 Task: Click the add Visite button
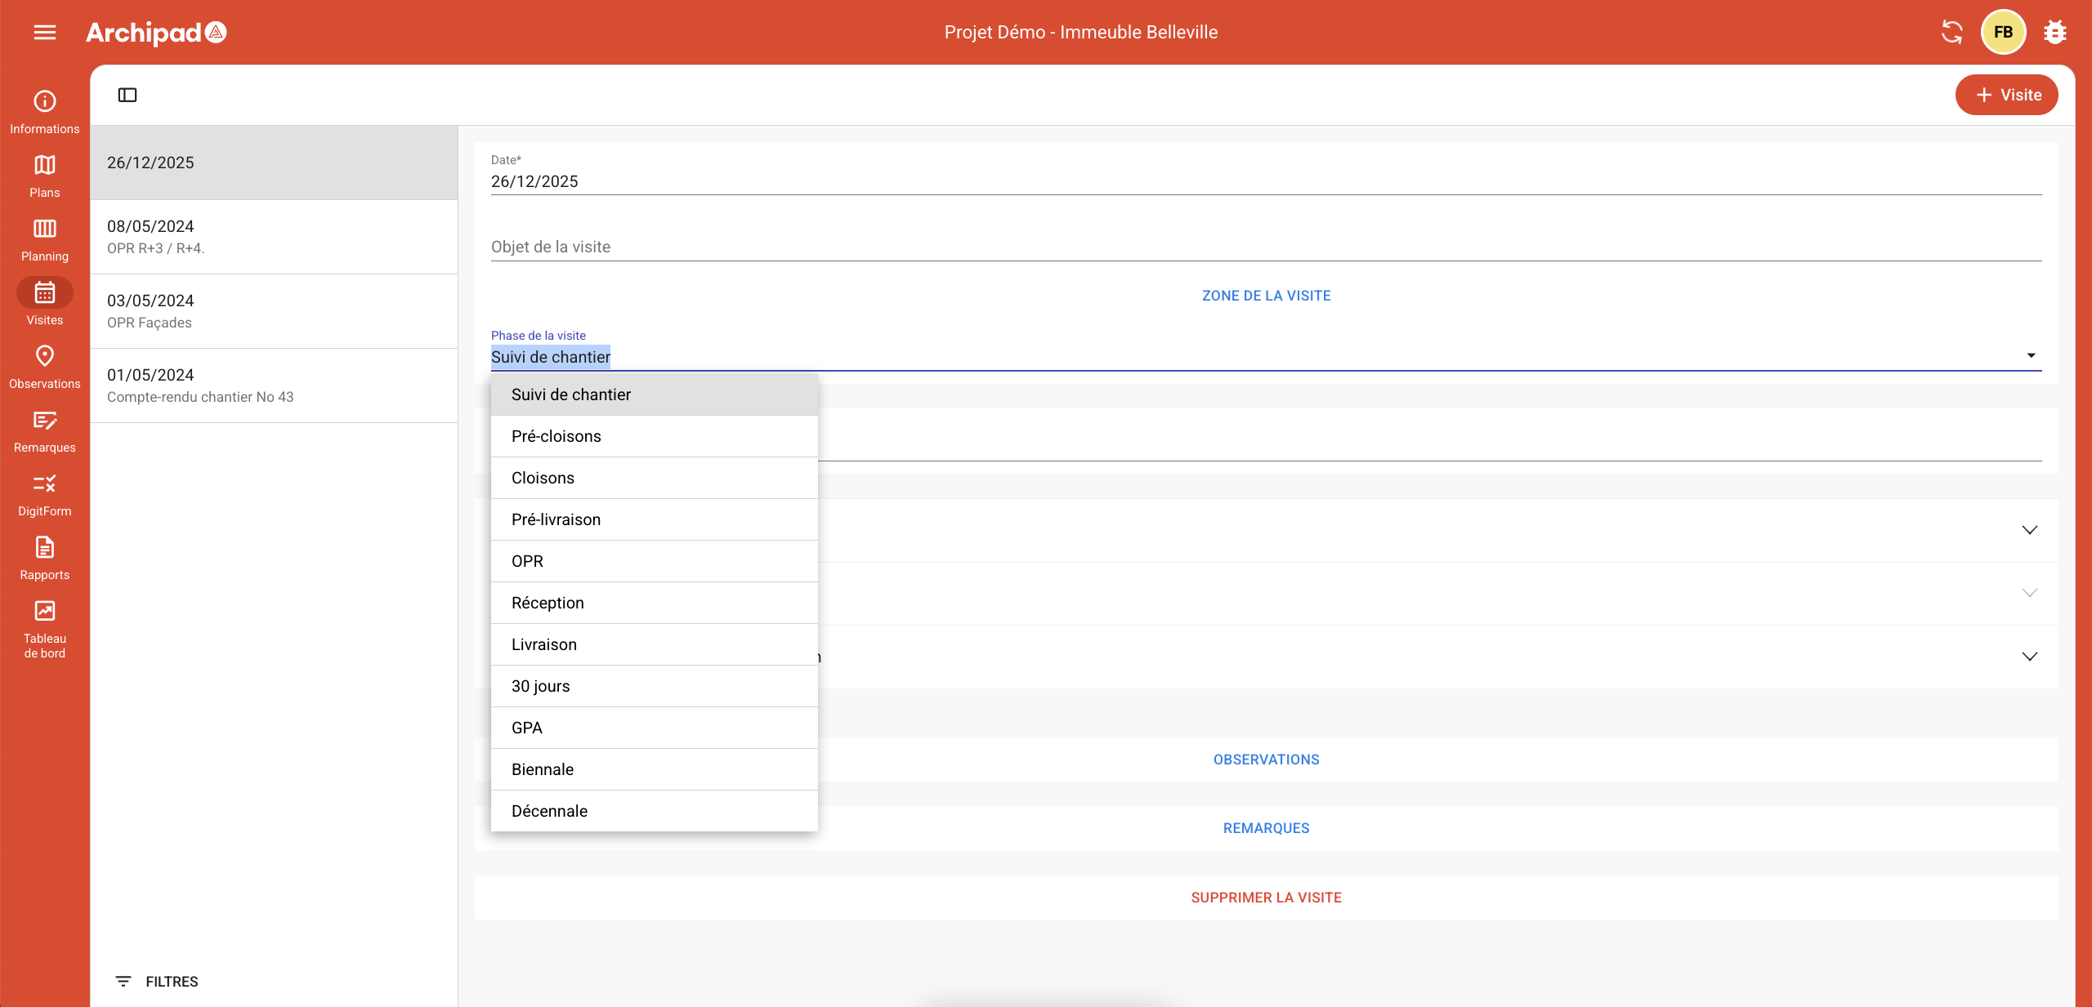(2006, 95)
